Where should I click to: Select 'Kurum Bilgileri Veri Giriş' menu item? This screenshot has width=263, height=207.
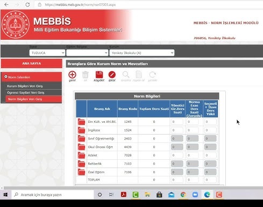pyautogui.click(x=25, y=86)
